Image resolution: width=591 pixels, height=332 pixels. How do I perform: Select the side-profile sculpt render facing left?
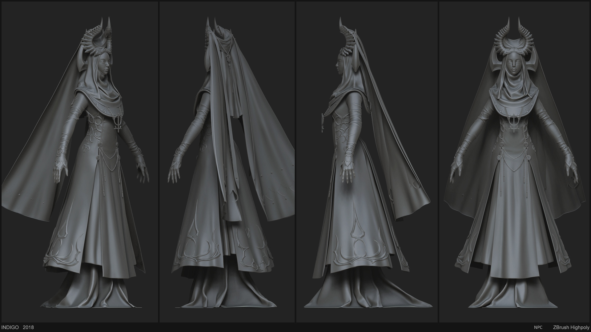367,161
